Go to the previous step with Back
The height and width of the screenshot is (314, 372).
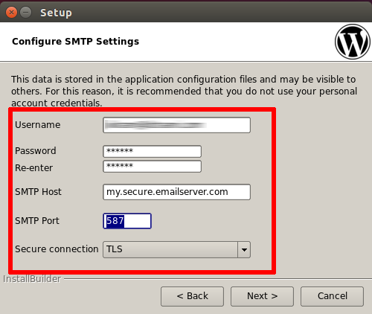coord(192,296)
